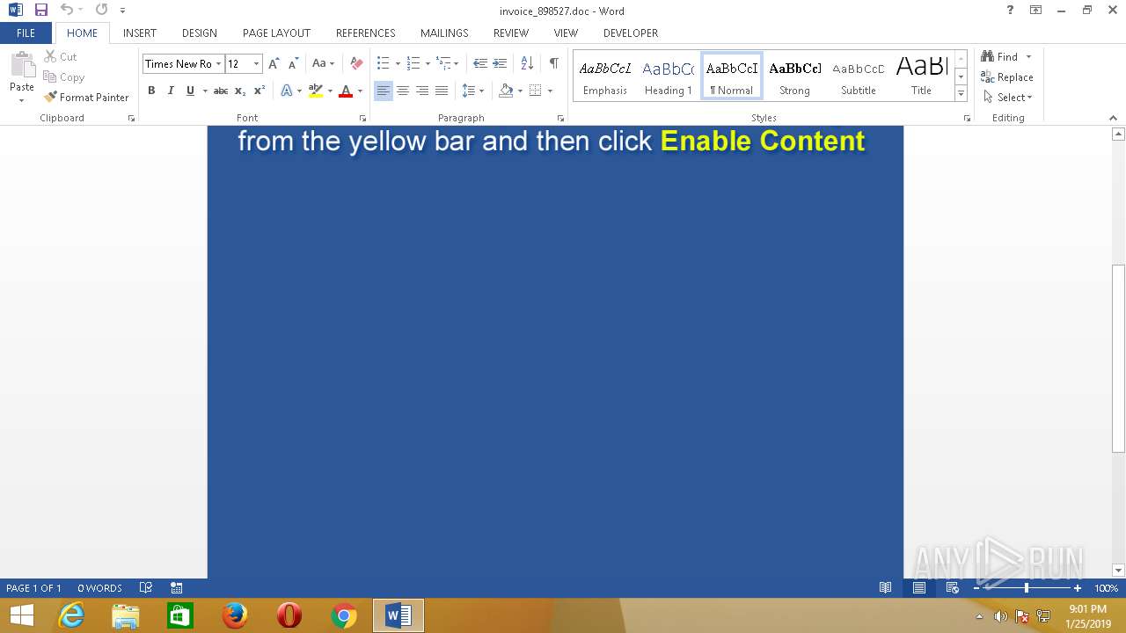Increase paragraph indent
The width and height of the screenshot is (1126, 633).
pyautogui.click(x=500, y=63)
